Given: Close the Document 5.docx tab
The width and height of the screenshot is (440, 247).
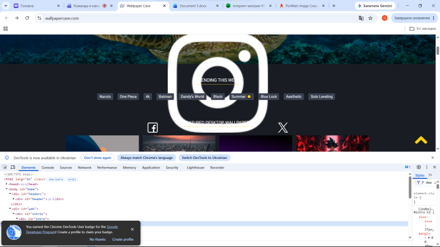Looking at the screenshot, I should tap(217, 6).
